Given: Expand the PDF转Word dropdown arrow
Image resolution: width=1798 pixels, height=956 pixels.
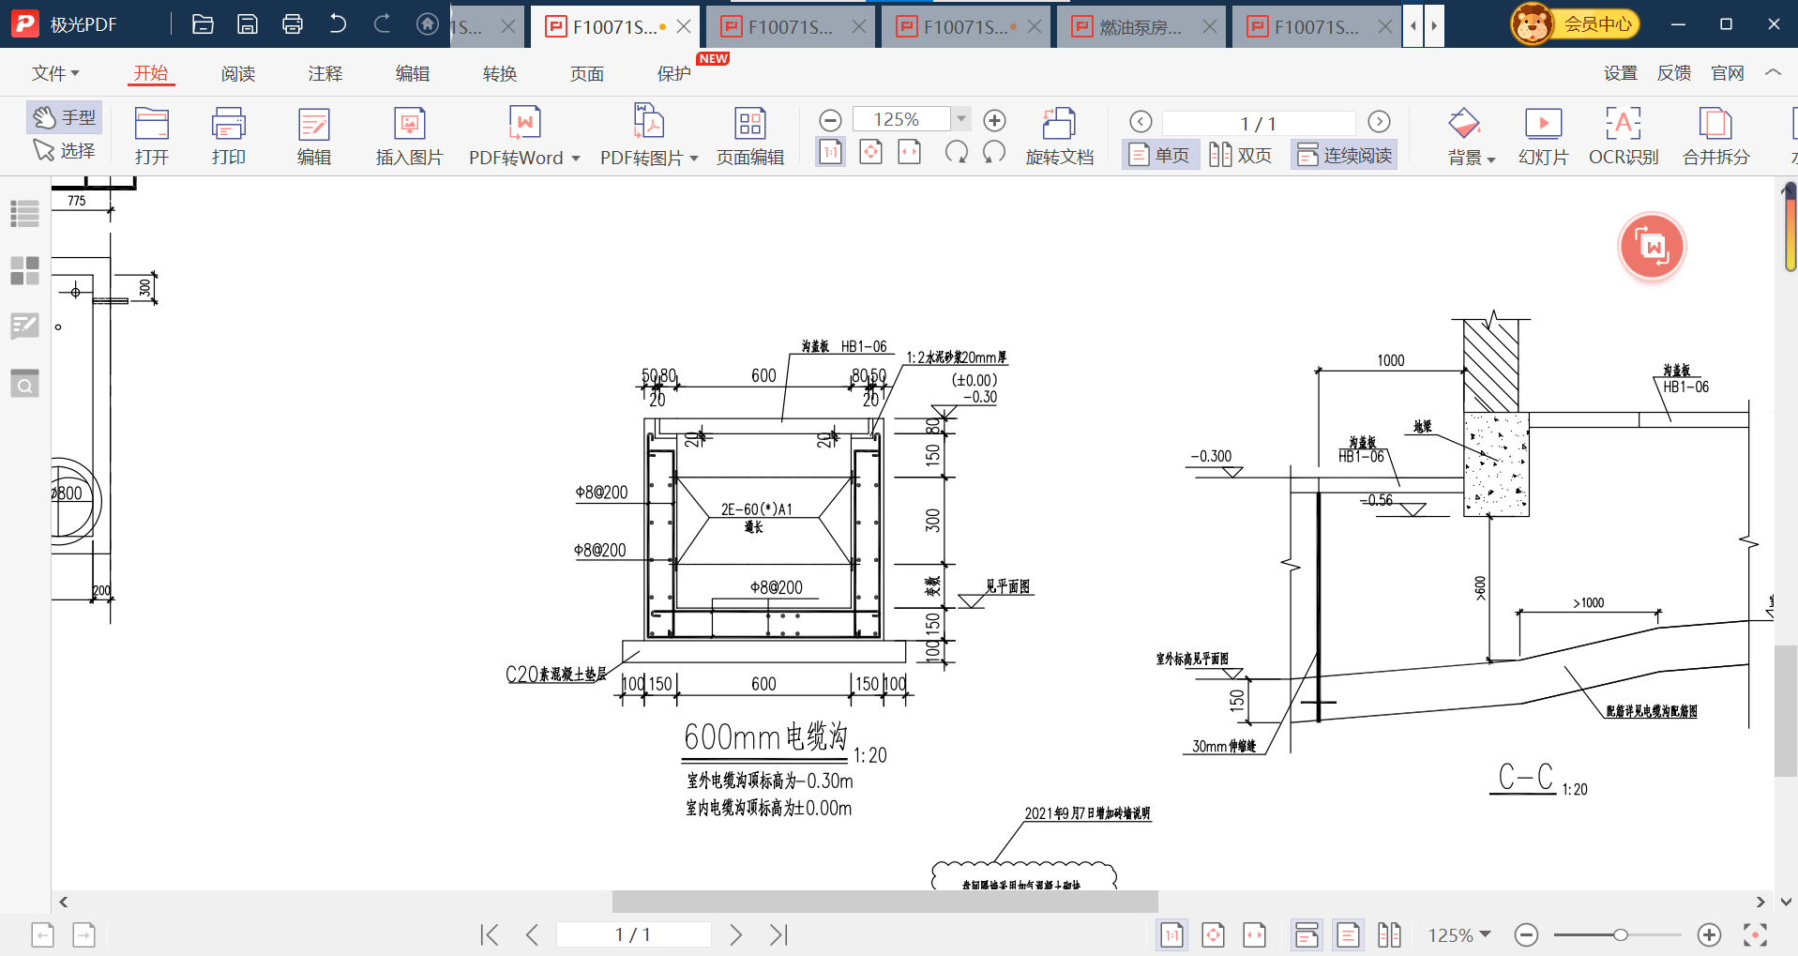Looking at the screenshot, I should tap(576, 159).
